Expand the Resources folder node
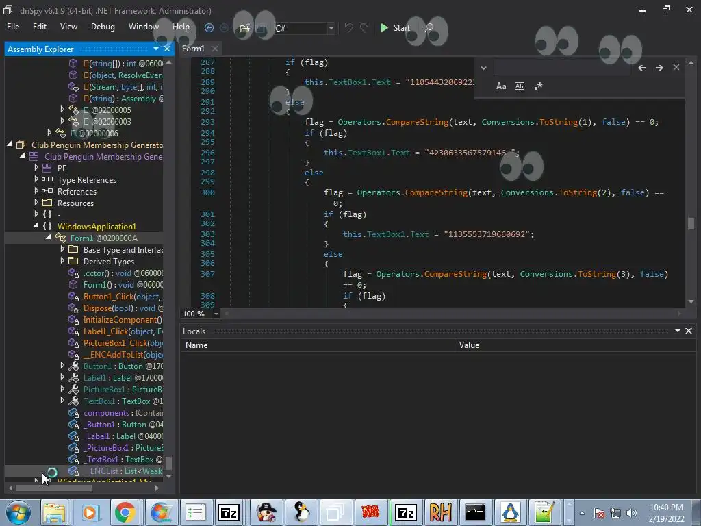Screen dimensions: 701x526 coord(36,203)
